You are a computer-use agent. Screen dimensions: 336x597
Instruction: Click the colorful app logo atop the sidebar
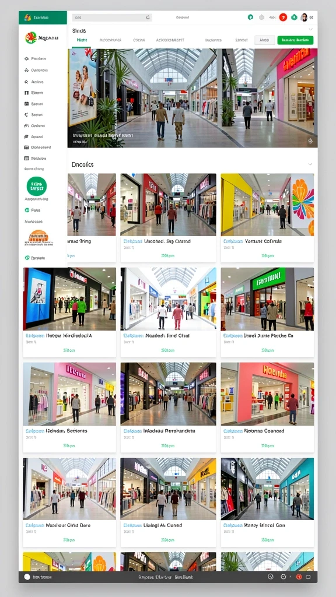(31, 37)
